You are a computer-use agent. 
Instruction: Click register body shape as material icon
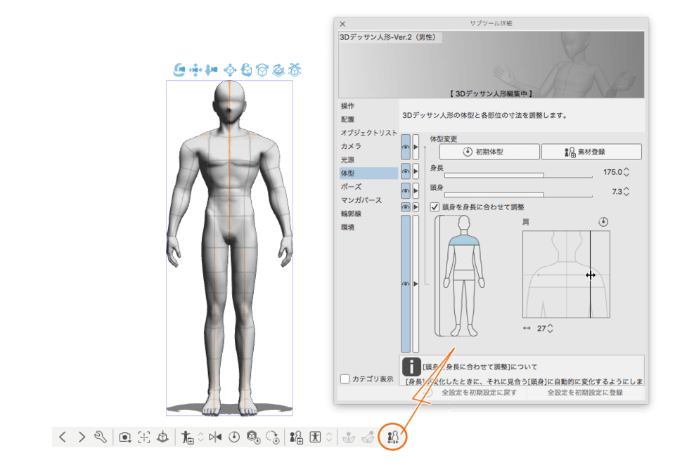(x=296, y=437)
